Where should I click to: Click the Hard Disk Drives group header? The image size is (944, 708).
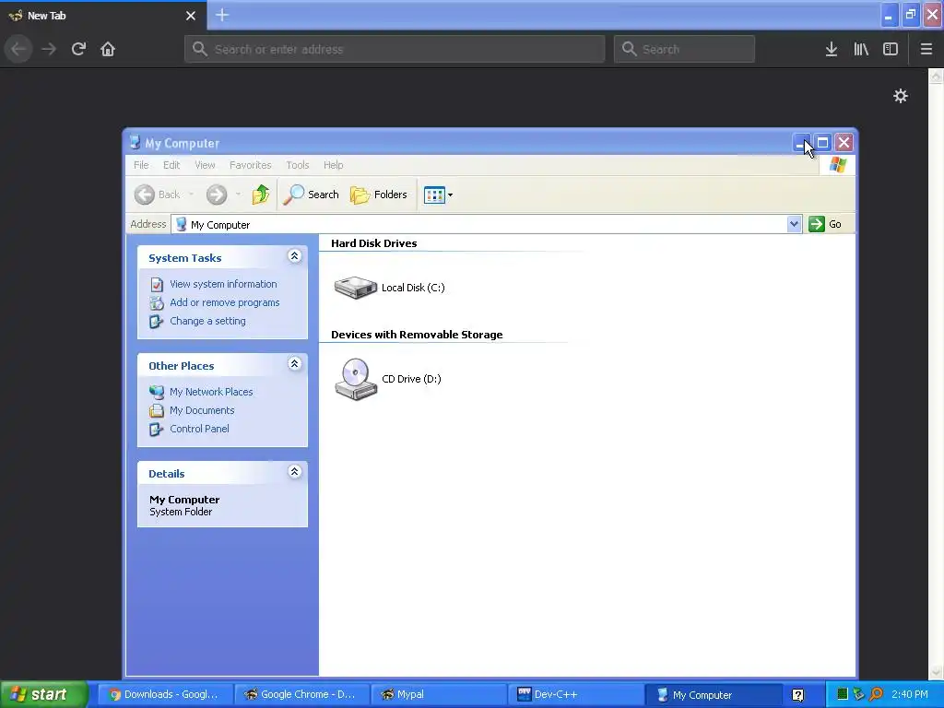374,243
